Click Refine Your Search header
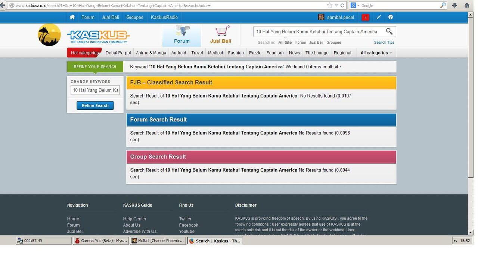The image size is (478, 269). point(95,67)
